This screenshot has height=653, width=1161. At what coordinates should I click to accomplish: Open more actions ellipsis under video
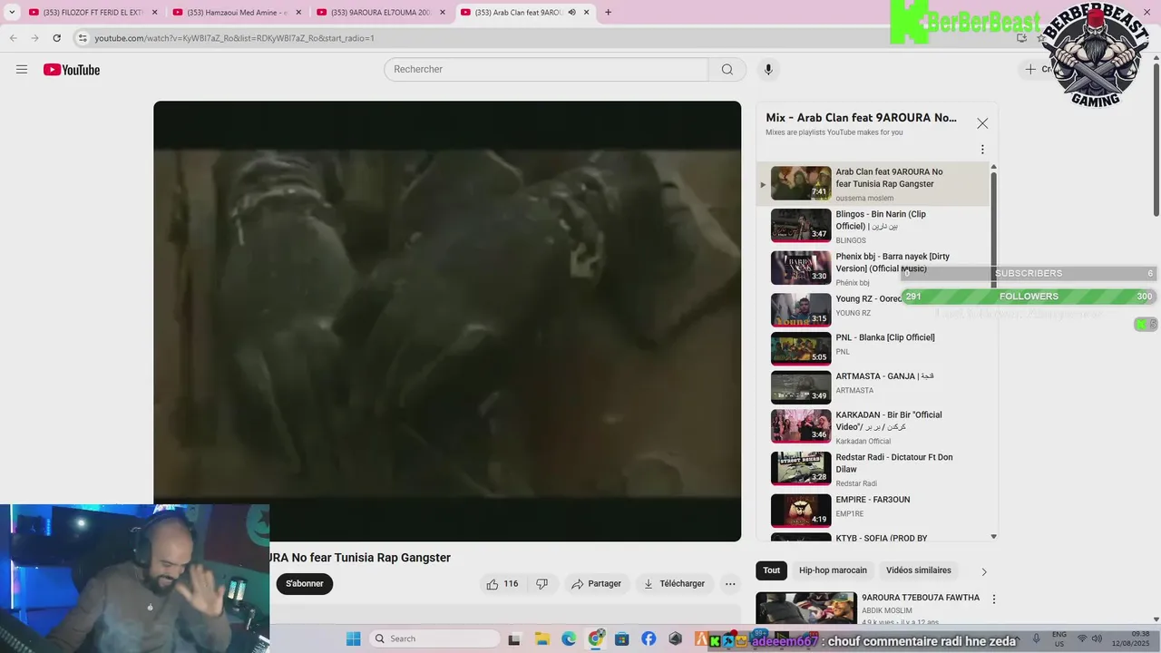coord(730,584)
